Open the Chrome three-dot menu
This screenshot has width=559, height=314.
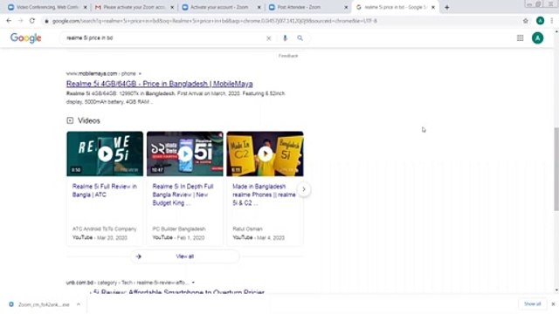(x=552, y=21)
